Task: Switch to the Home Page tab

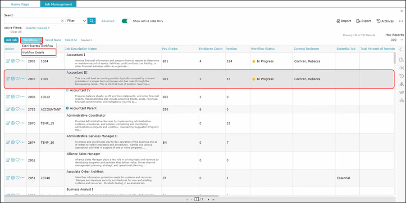Action: 20,4
